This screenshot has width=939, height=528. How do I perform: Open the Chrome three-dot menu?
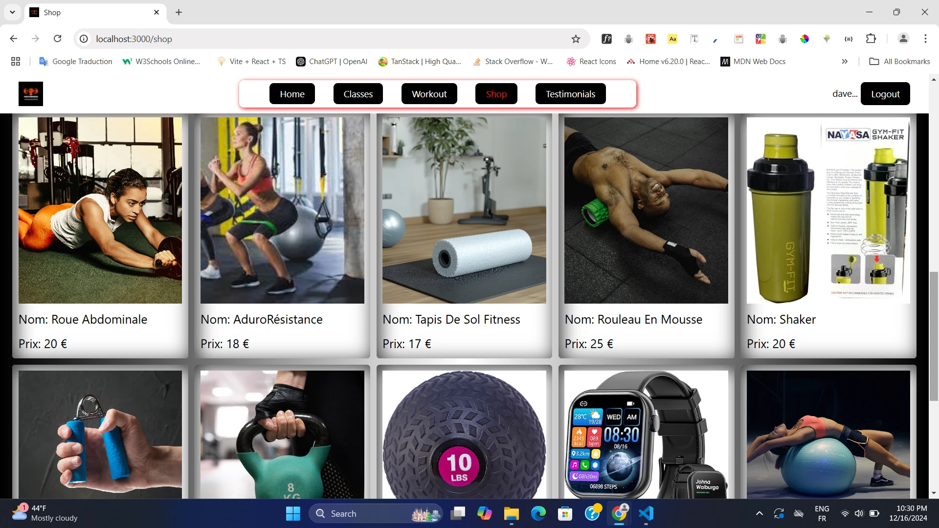(x=925, y=39)
